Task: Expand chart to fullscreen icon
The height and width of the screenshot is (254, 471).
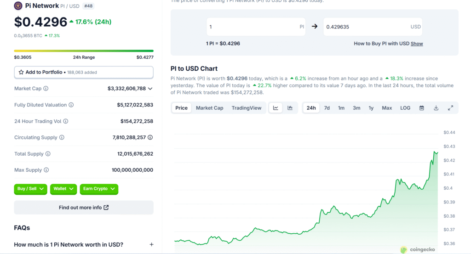Action: [450, 108]
